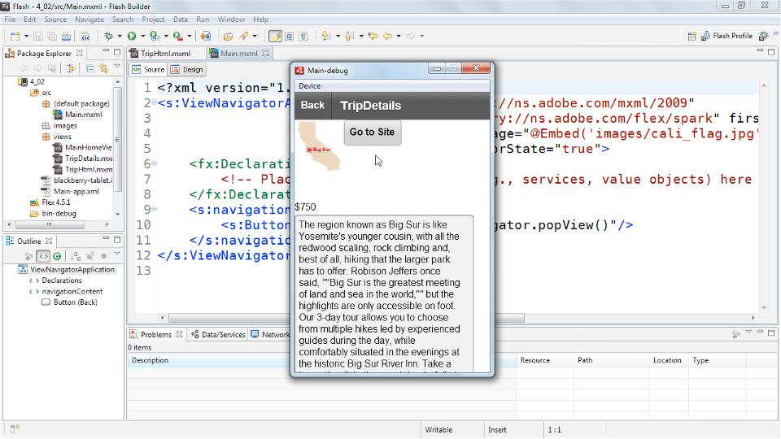The height and width of the screenshot is (439, 781).
Task: Open the Project menu
Action: point(153,20)
